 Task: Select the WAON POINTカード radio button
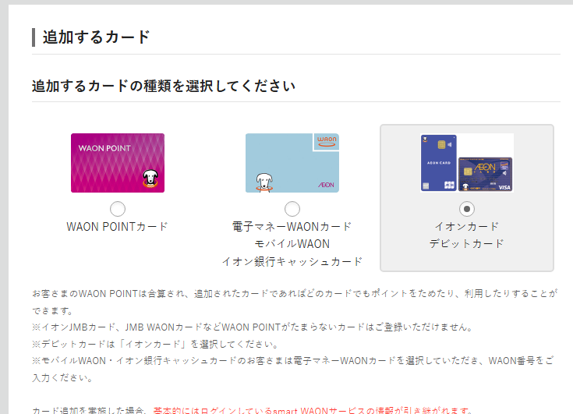pyautogui.click(x=118, y=208)
